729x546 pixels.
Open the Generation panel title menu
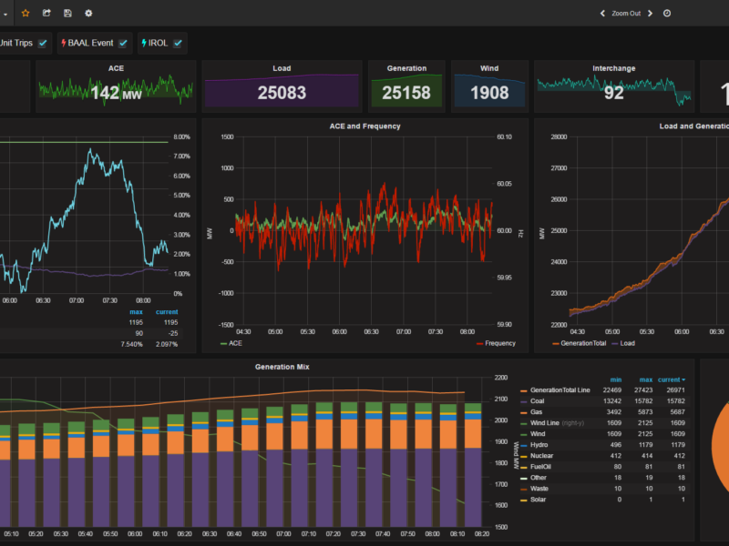406,68
